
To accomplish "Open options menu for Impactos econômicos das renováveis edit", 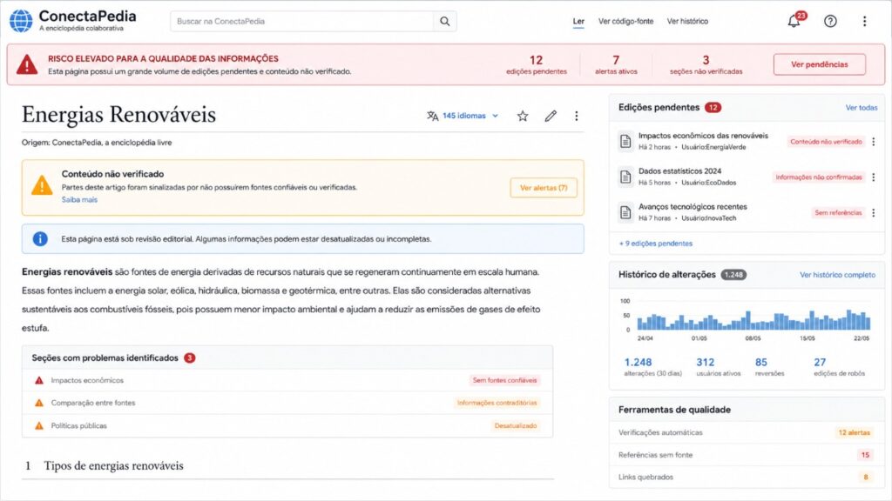I will coord(873,142).
